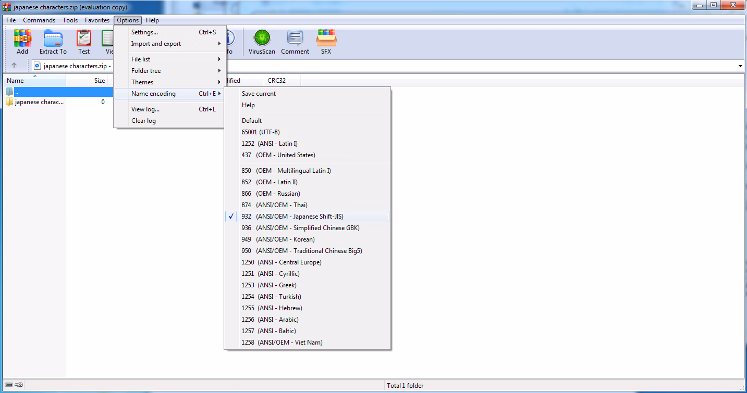Select 1250 (ANSI - Central Europe) encoding
The image size is (747, 393).
click(308, 262)
